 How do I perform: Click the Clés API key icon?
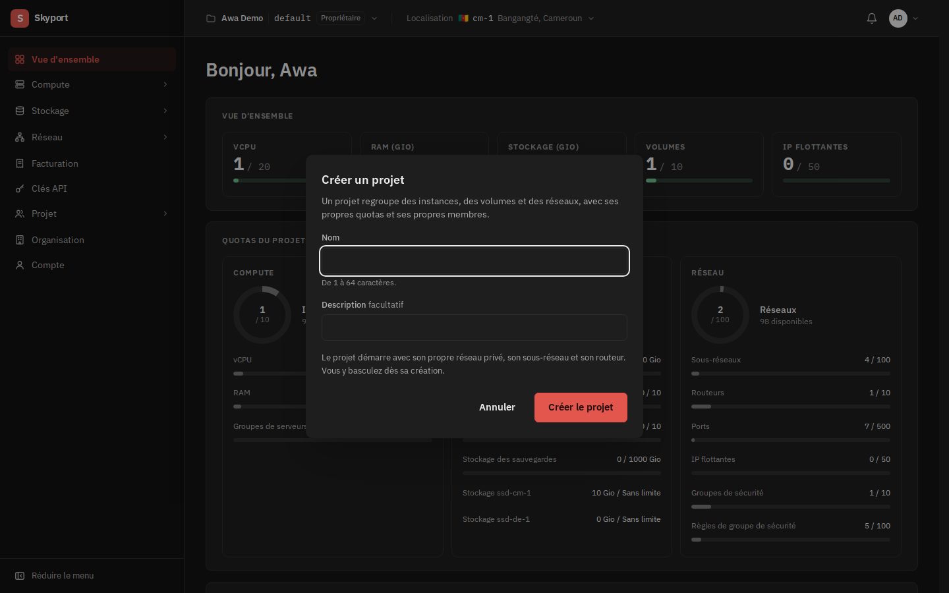point(20,188)
